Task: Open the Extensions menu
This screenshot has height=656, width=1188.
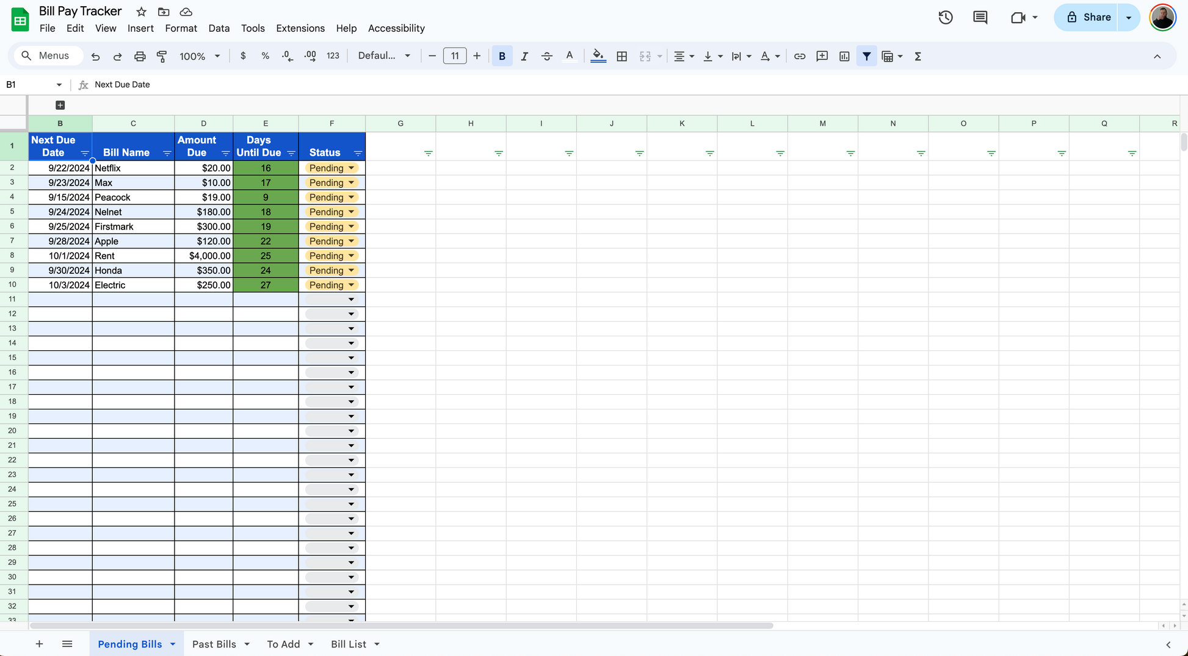Action: [x=300, y=28]
